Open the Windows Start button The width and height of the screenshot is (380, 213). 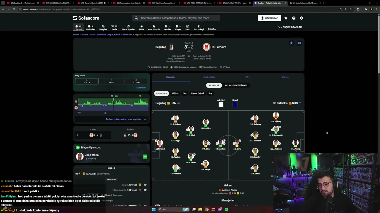pos(154,209)
